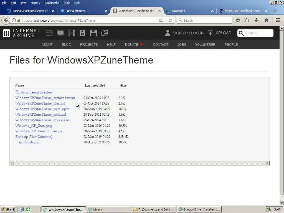
Task: Switch to EaseUS Partition Master tab
Action: (x=30, y=11)
